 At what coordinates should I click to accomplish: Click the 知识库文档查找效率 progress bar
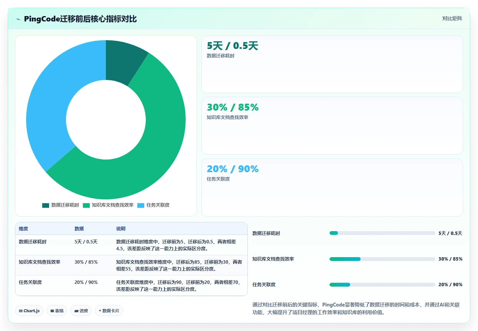[382, 259]
